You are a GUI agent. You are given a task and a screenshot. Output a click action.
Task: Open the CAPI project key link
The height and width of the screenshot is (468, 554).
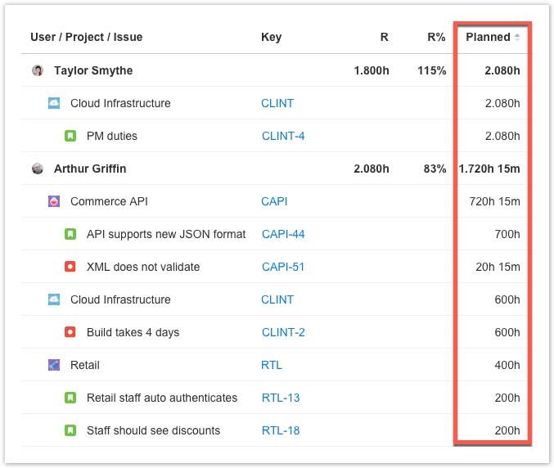pyautogui.click(x=274, y=201)
